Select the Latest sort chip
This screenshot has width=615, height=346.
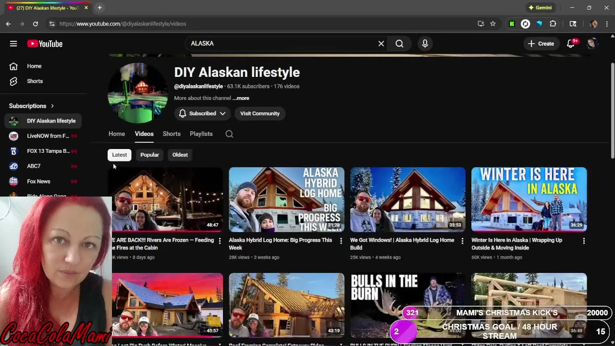[x=120, y=155]
